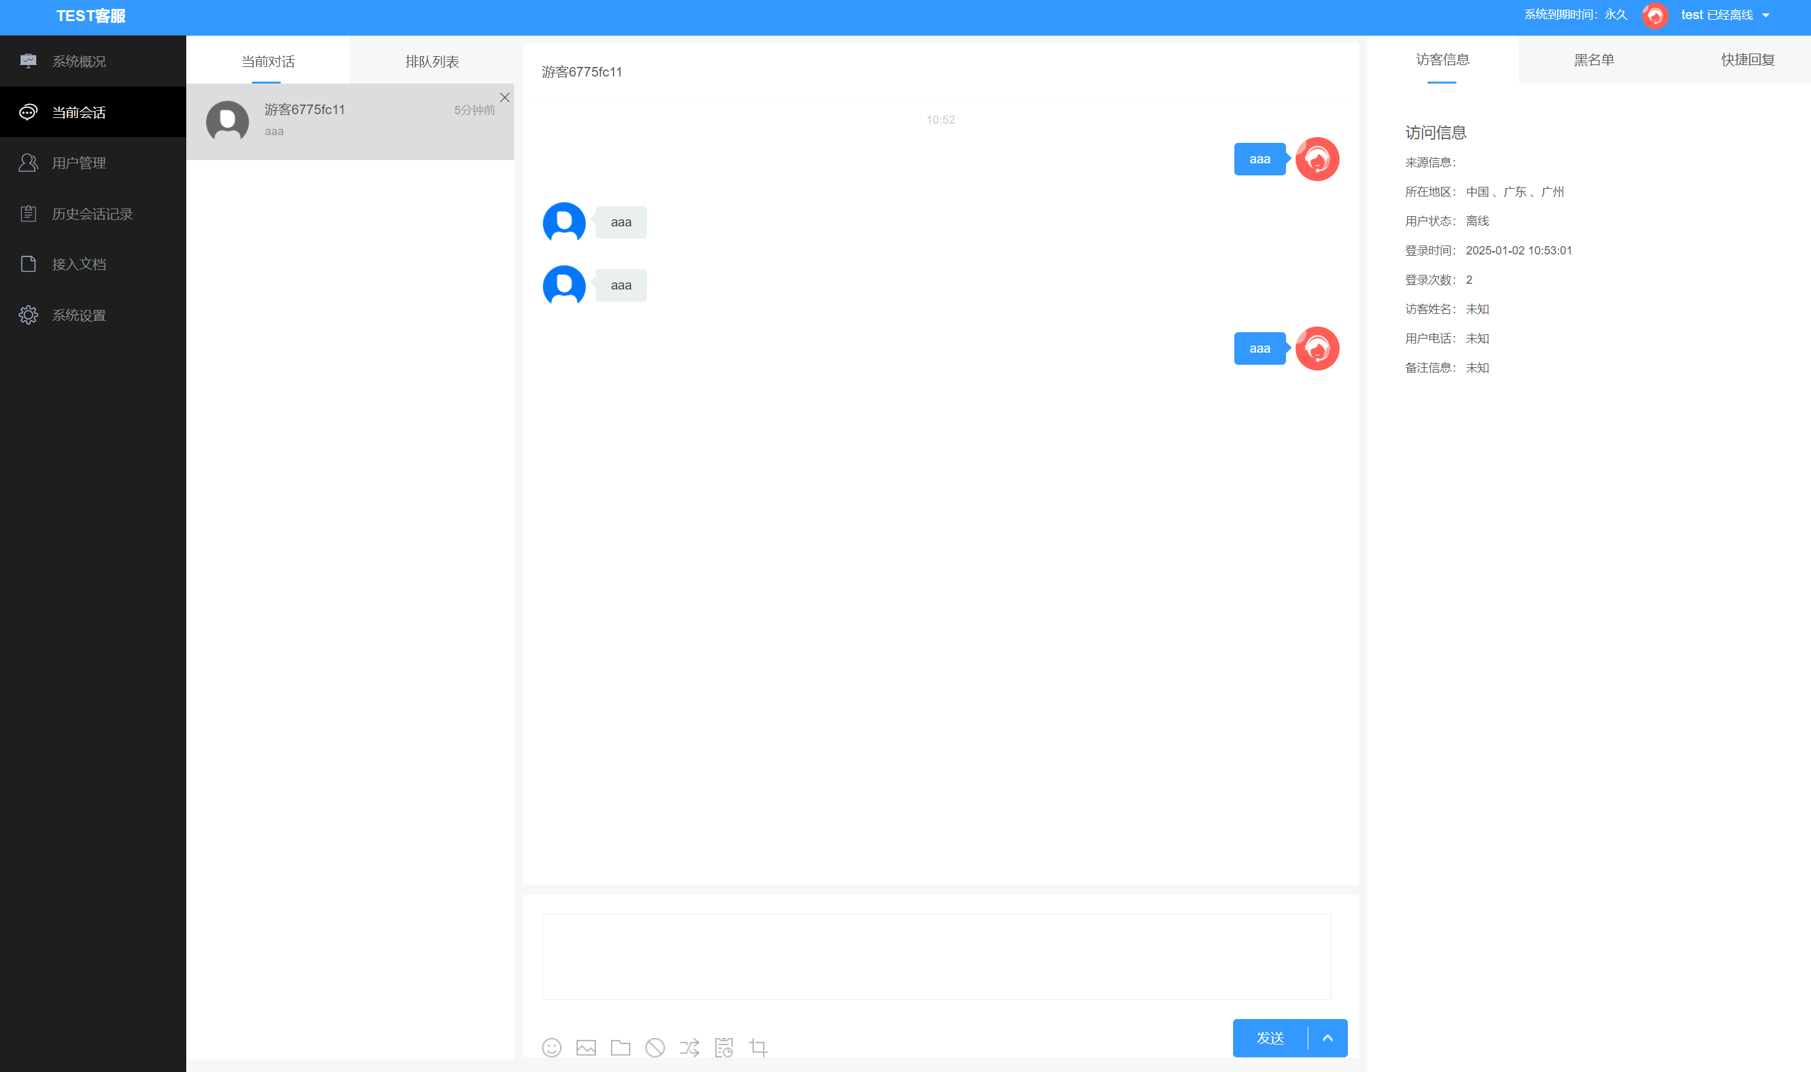
Task: Switch to the 排队列表 tab
Action: tap(432, 61)
